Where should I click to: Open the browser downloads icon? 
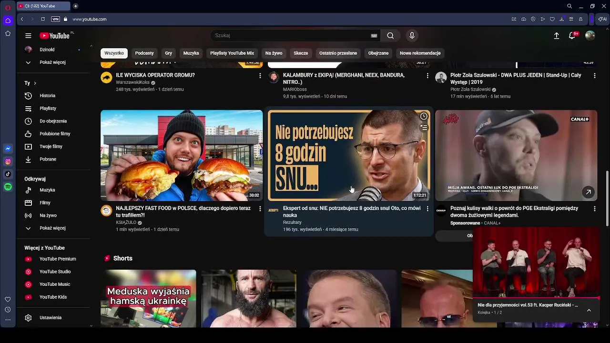pyautogui.click(x=562, y=19)
